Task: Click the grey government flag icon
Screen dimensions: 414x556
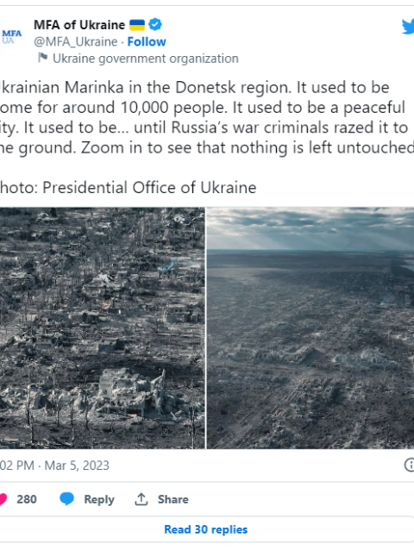Action: [x=43, y=58]
